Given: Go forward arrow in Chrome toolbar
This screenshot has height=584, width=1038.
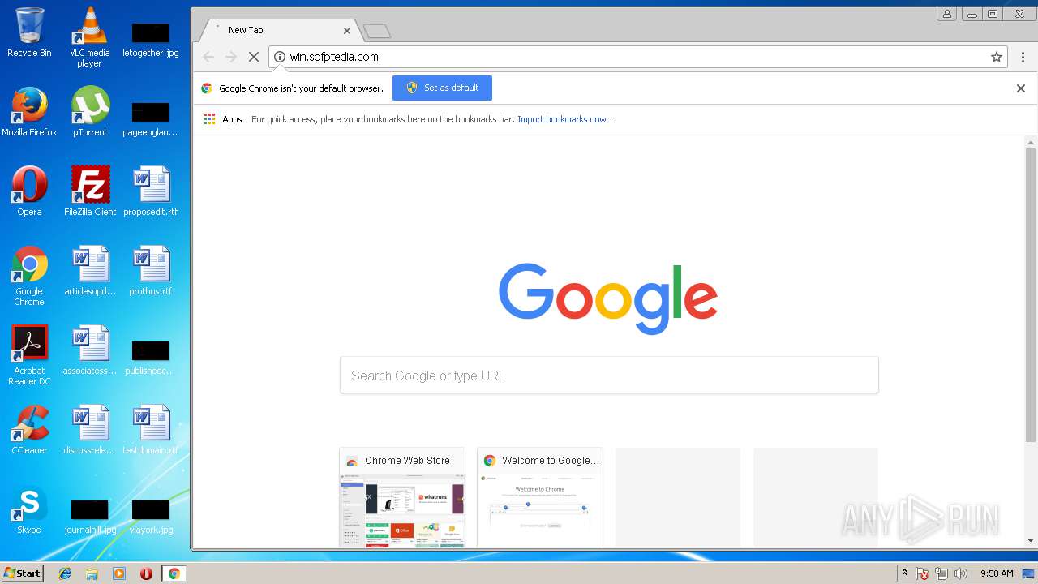Looking at the screenshot, I should [231, 57].
